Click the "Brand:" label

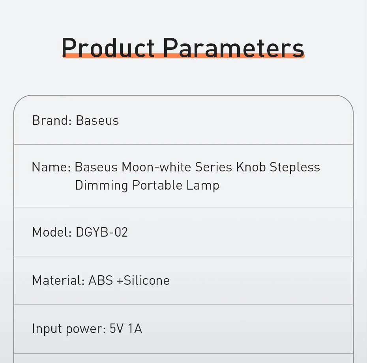point(52,120)
